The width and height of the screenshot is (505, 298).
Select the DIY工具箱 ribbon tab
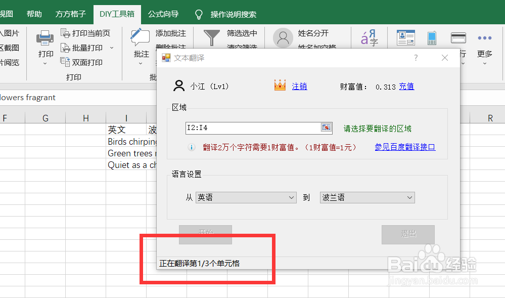[x=117, y=14]
